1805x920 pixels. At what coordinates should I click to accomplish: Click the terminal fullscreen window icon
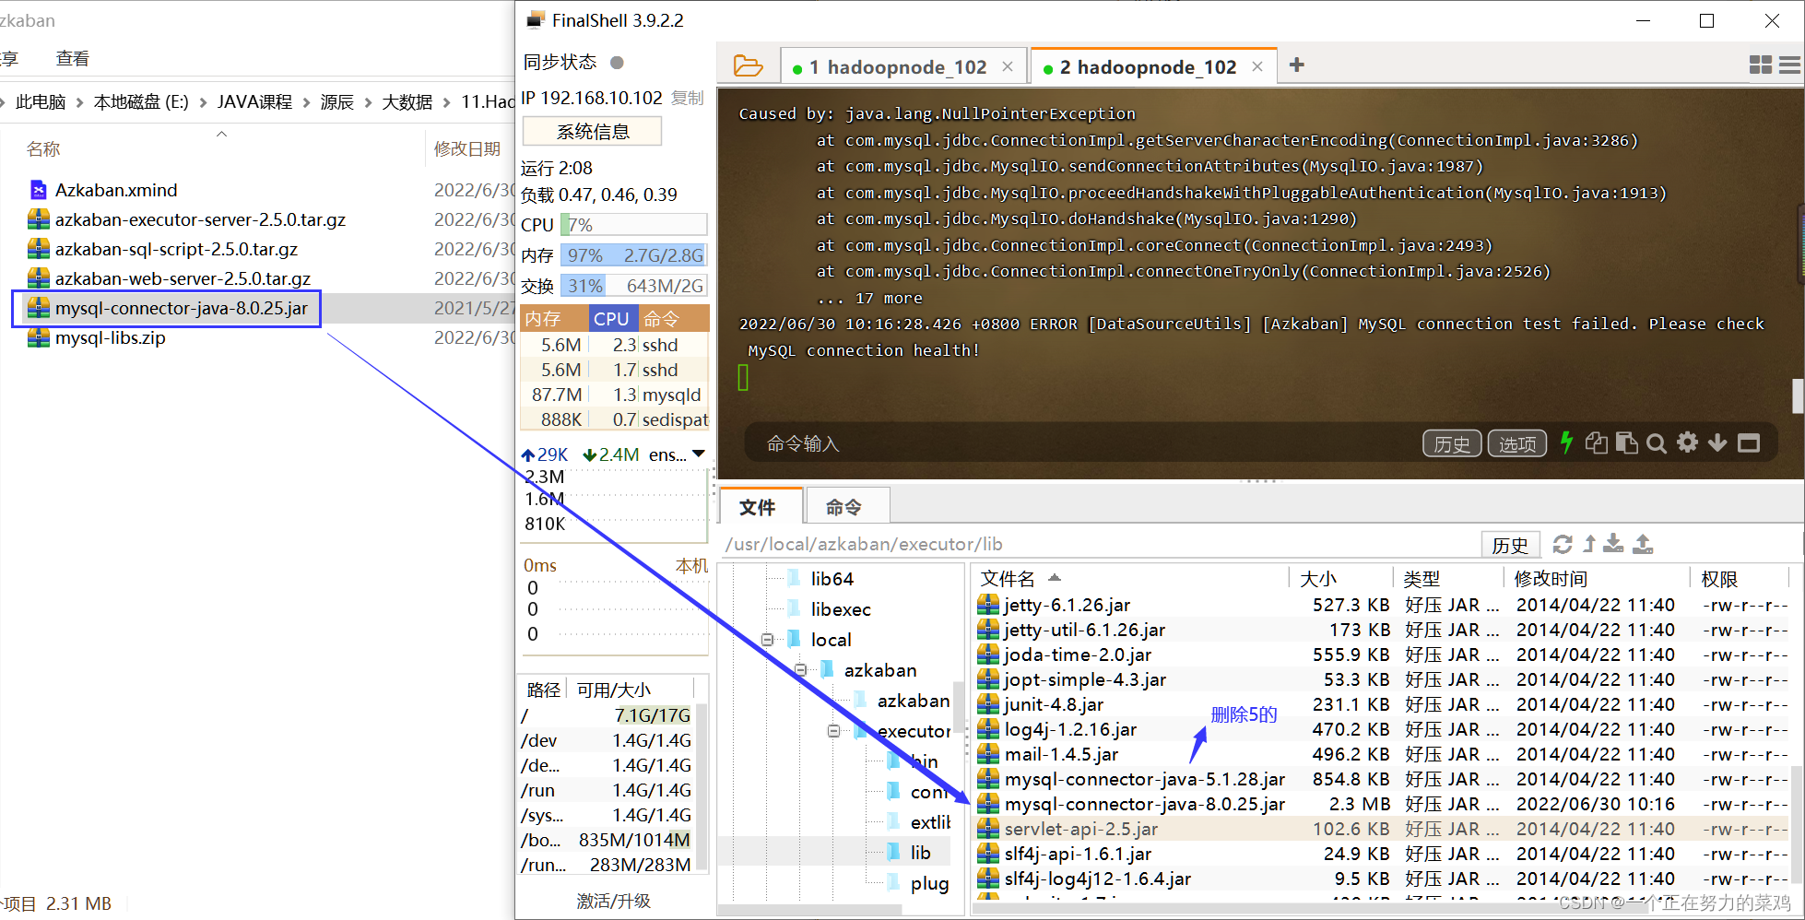(x=1749, y=443)
